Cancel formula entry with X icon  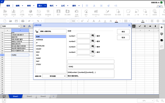click(145, 26)
